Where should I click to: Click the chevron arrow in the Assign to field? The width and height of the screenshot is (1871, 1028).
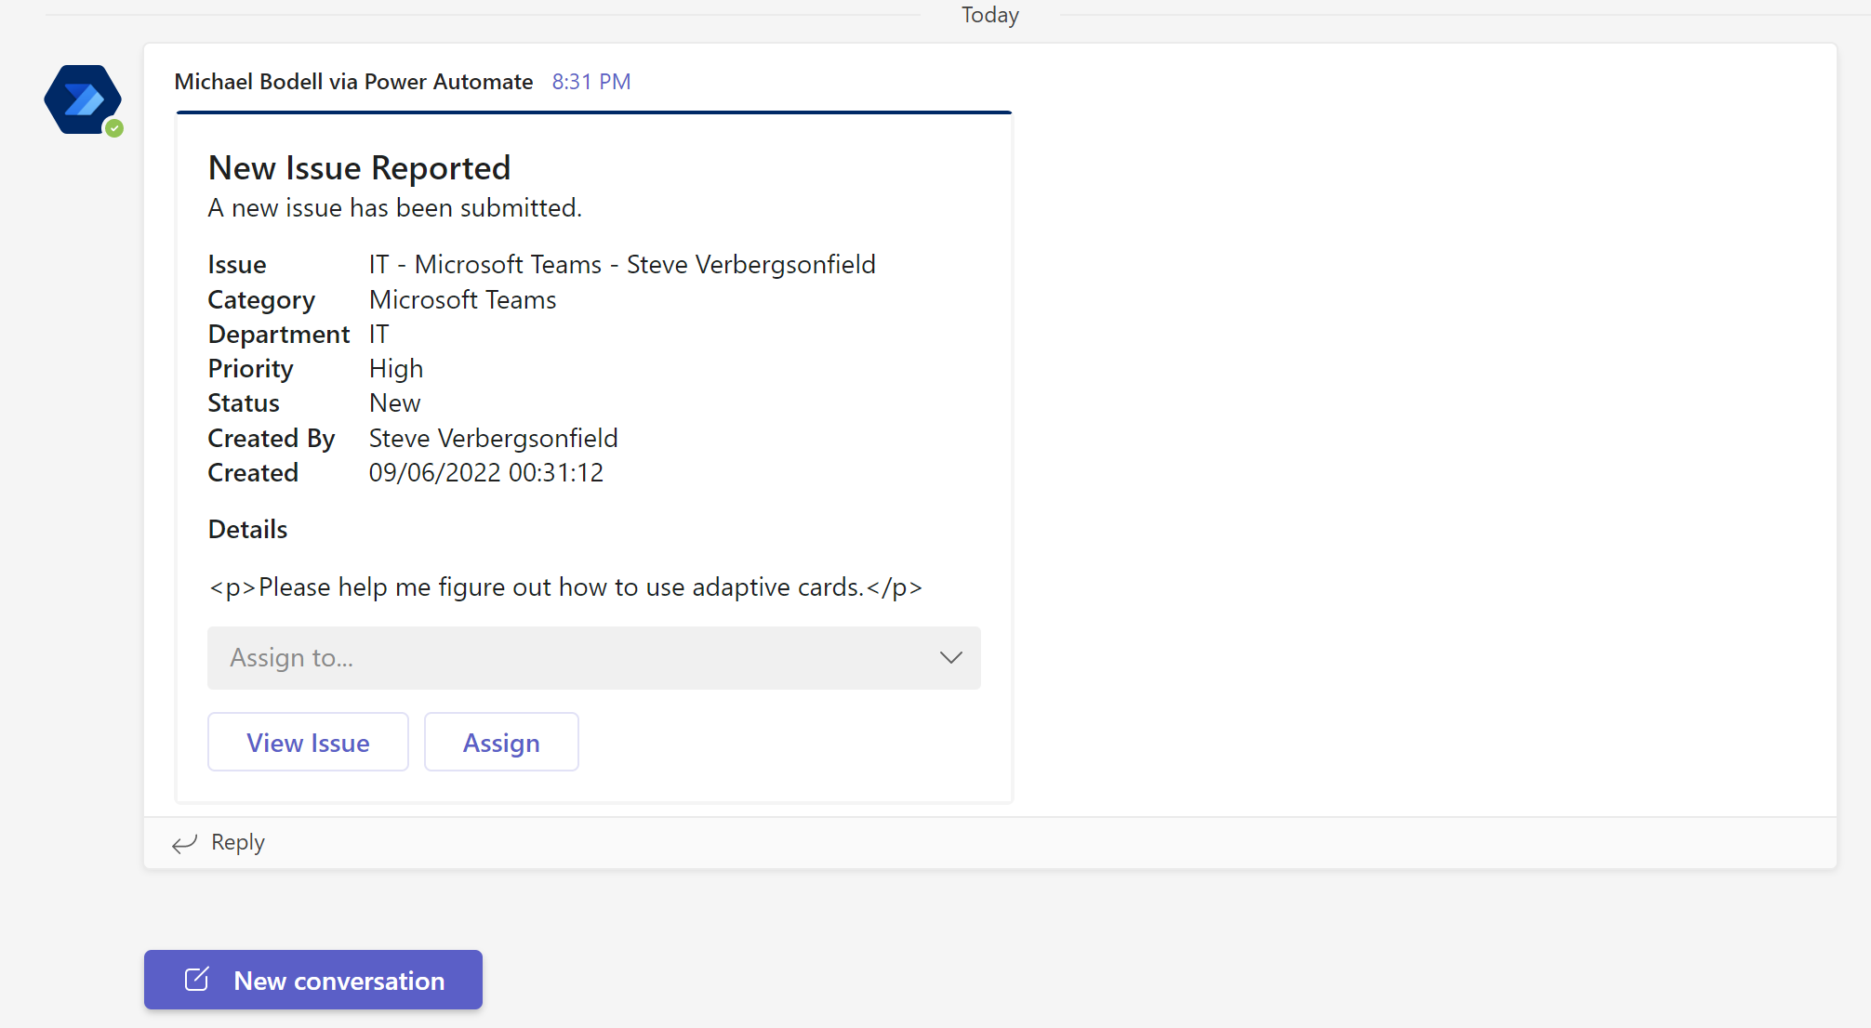tap(950, 658)
